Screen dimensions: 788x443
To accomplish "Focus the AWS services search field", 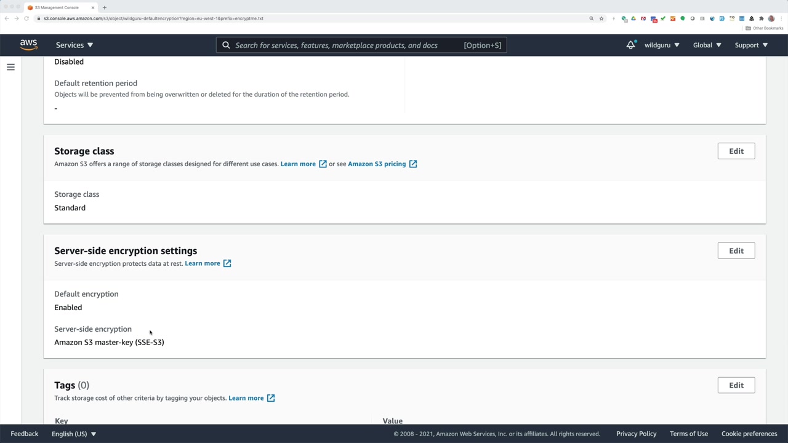I will pyautogui.click(x=361, y=45).
